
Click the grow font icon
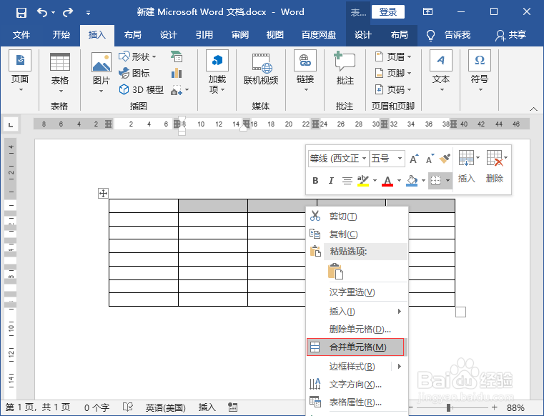point(414,159)
